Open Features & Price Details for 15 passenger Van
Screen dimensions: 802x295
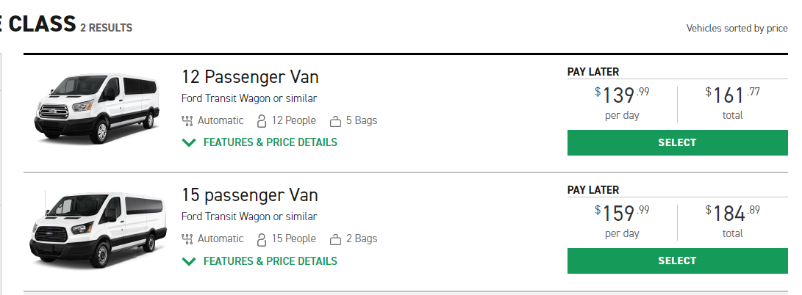(270, 261)
